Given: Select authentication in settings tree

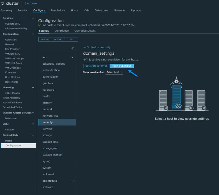Looking at the screenshot, I should point(51,70).
